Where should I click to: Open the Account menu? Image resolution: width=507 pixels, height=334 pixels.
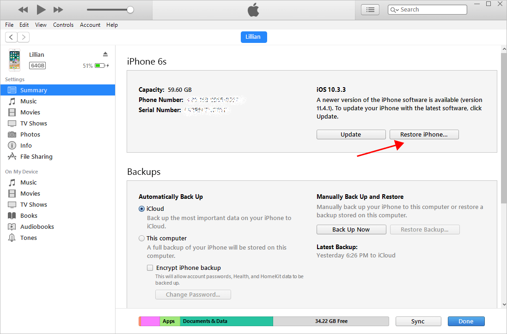pos(90,25)
